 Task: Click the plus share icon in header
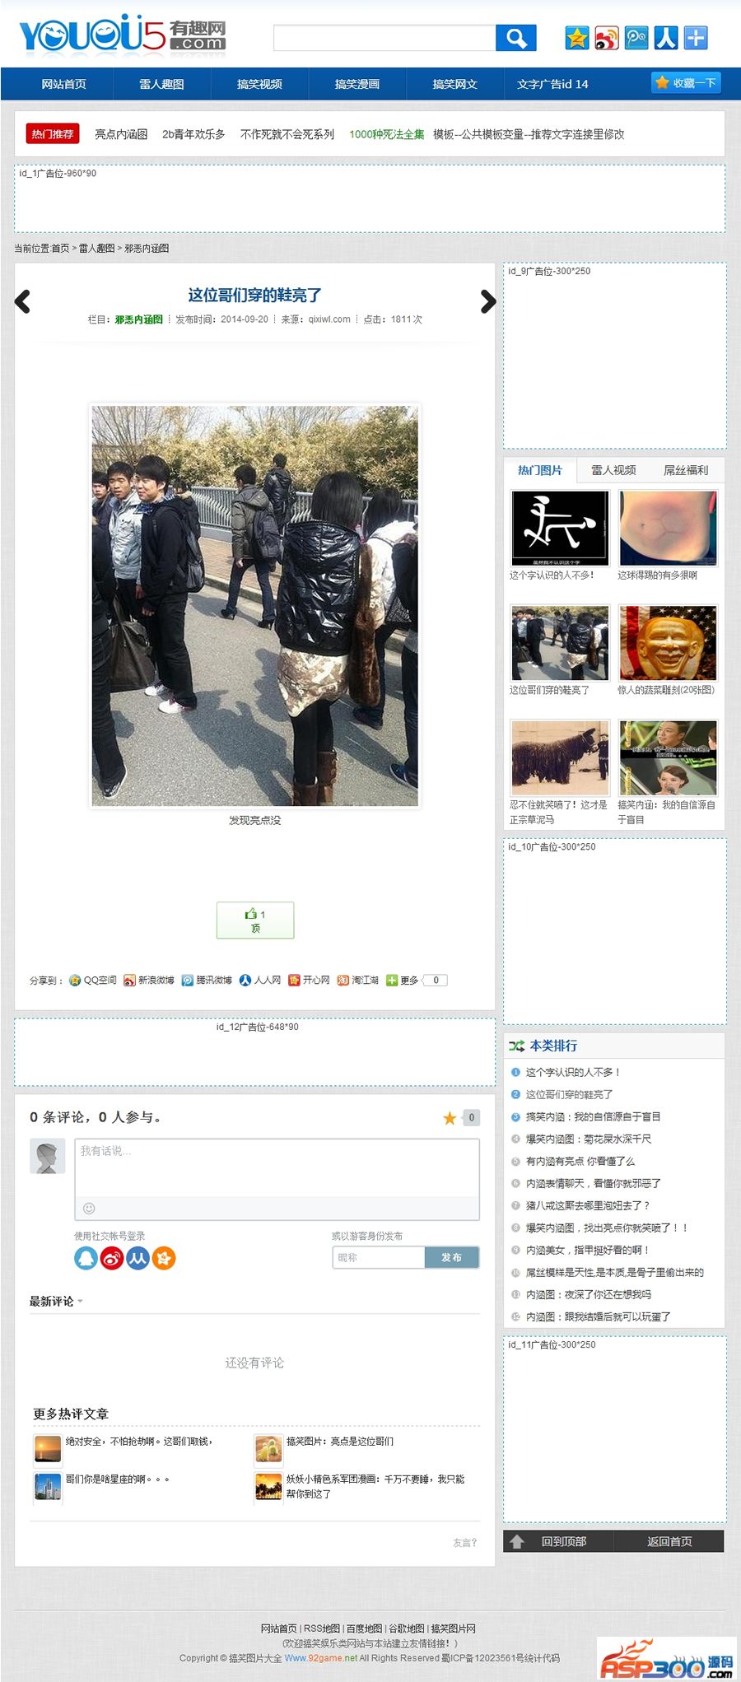point(696,38)
